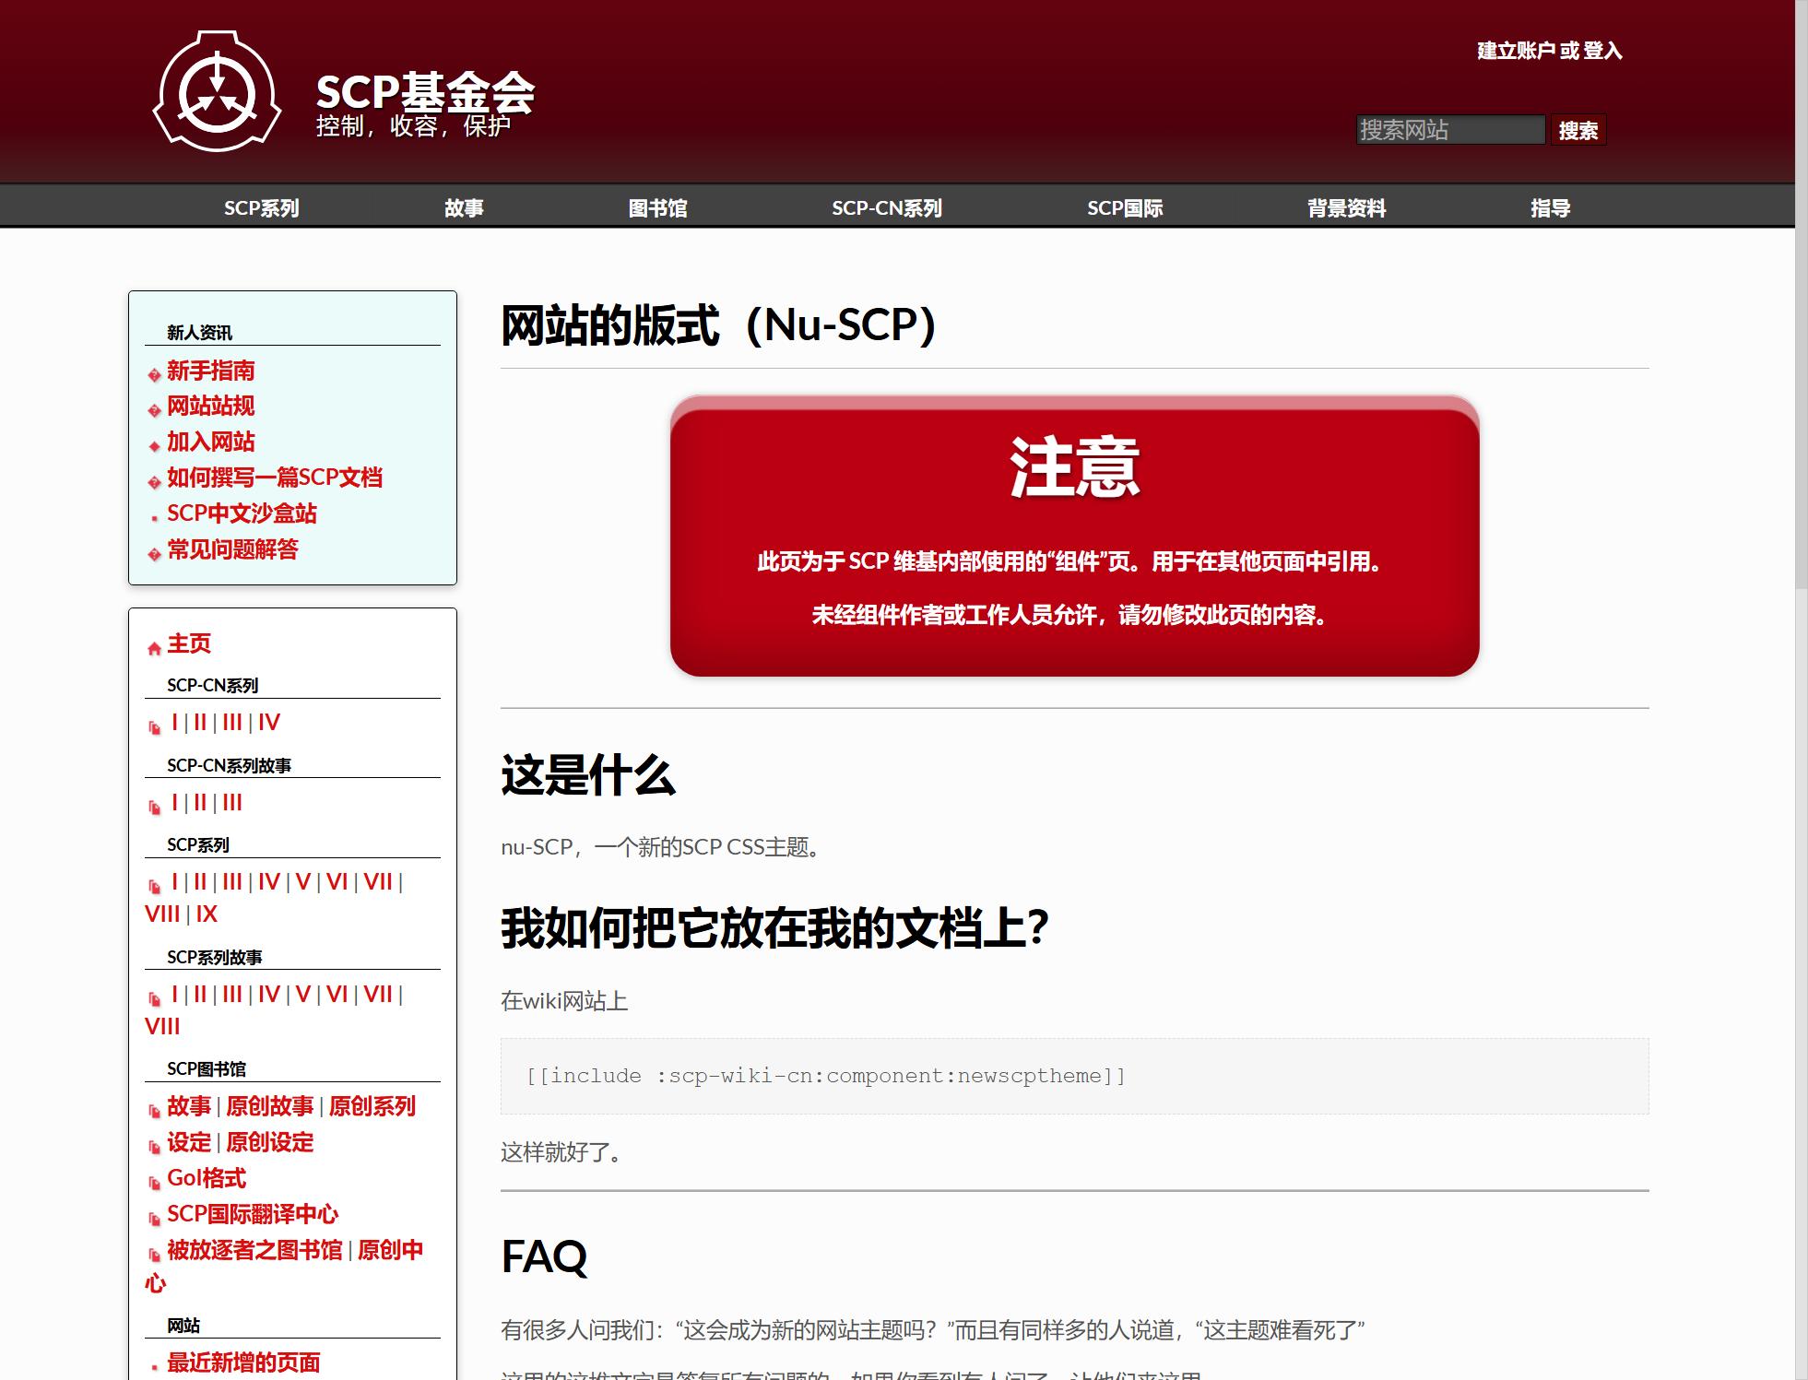Open the 常见问题解答 sidebar link

pyautogui.click(x=232, y=550)
